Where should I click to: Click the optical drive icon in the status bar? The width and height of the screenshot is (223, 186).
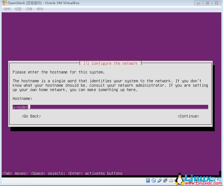(x=154, y=180)
